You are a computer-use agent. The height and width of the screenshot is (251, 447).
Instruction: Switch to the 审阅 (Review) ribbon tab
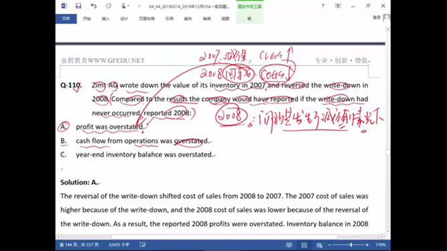click(206, 19)
